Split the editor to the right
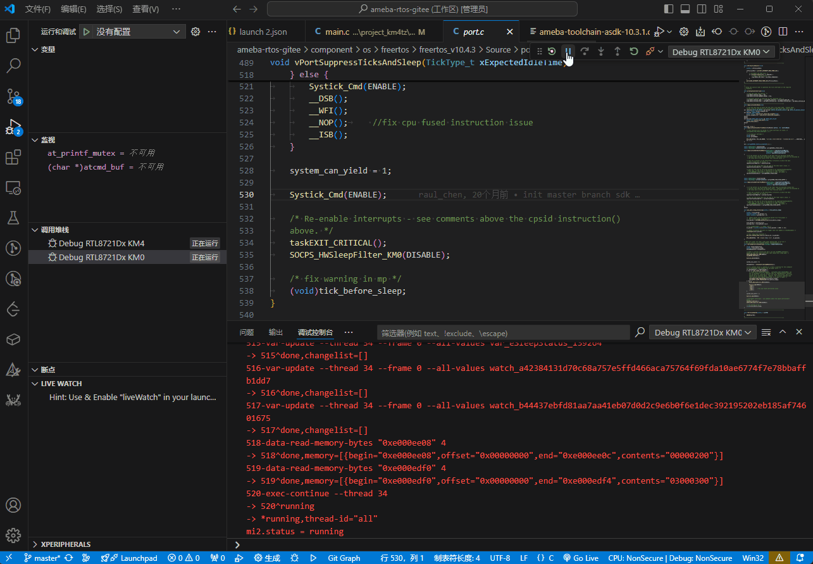The image size is (813, 564). point(783,32)
